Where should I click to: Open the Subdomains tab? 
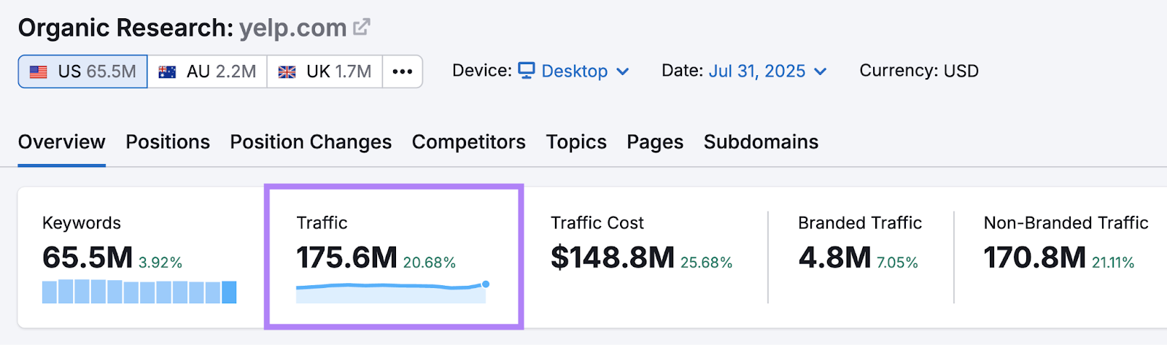pyautogui.click(x=761, y=142)
